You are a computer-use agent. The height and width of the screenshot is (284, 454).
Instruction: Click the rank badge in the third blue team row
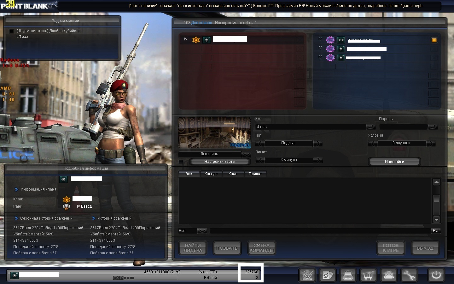point(341,58)
